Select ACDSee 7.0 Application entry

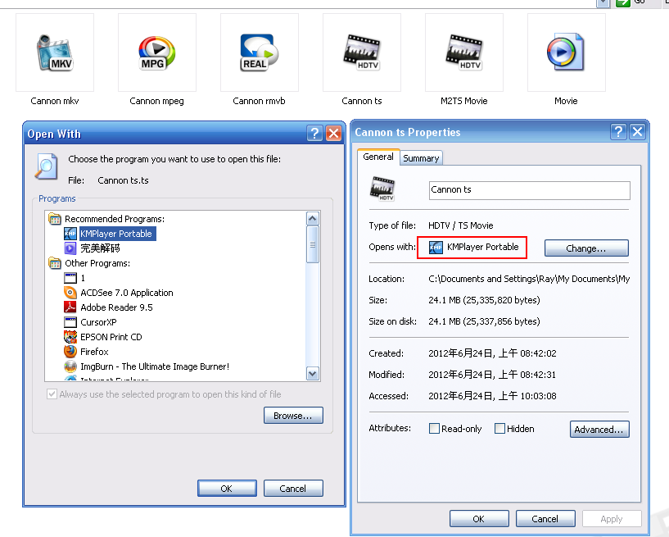[127, 293]
